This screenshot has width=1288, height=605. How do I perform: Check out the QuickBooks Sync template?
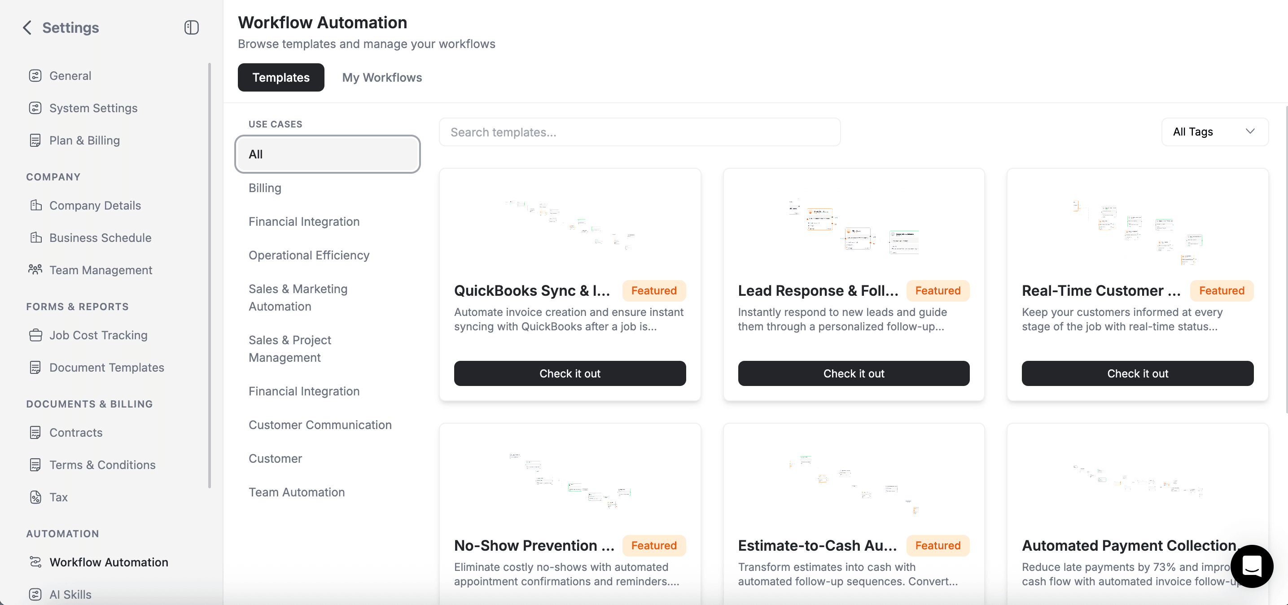[x=570, y=373]
